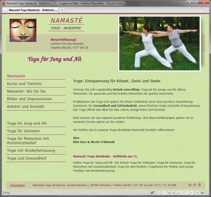Click the YOGA - AKADEMIE subtitle
The width and height of the screenshot is (211, 197).
click(x=66, y=28)
